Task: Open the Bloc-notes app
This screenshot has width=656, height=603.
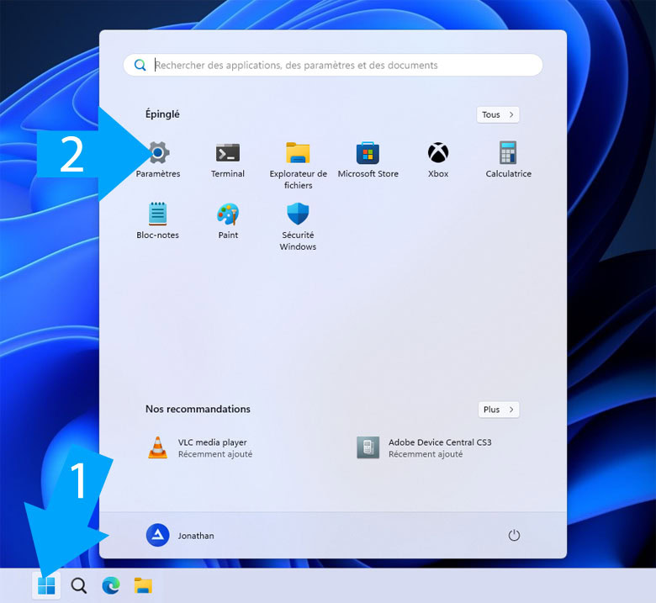Action: [x=158, y=221]
